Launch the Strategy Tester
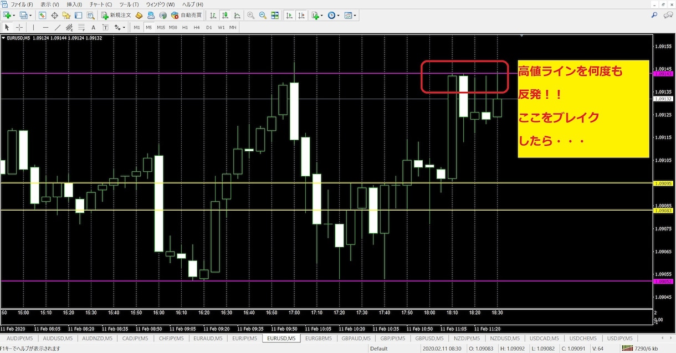The height and width of the screenshot is (353, 676). tap(90, 16)
